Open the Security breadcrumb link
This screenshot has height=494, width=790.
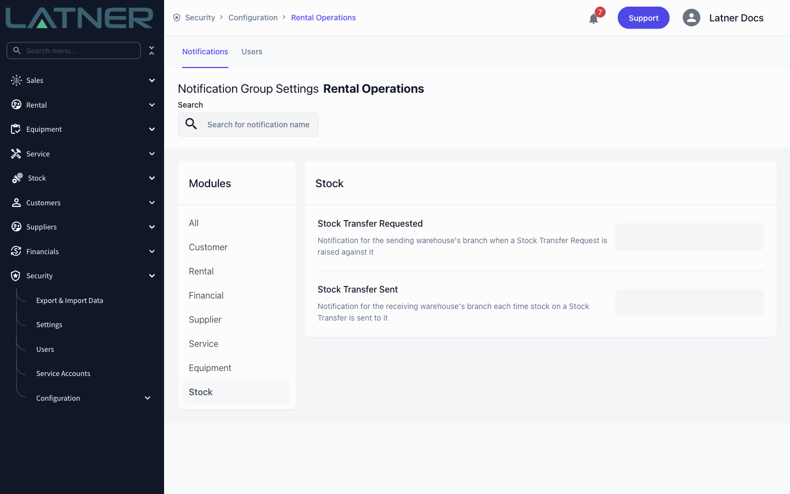pyautogui.click(x=200, y=18)
